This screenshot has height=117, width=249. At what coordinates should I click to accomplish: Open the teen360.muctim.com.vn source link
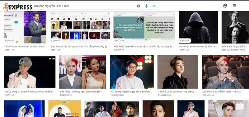point(234,50)
